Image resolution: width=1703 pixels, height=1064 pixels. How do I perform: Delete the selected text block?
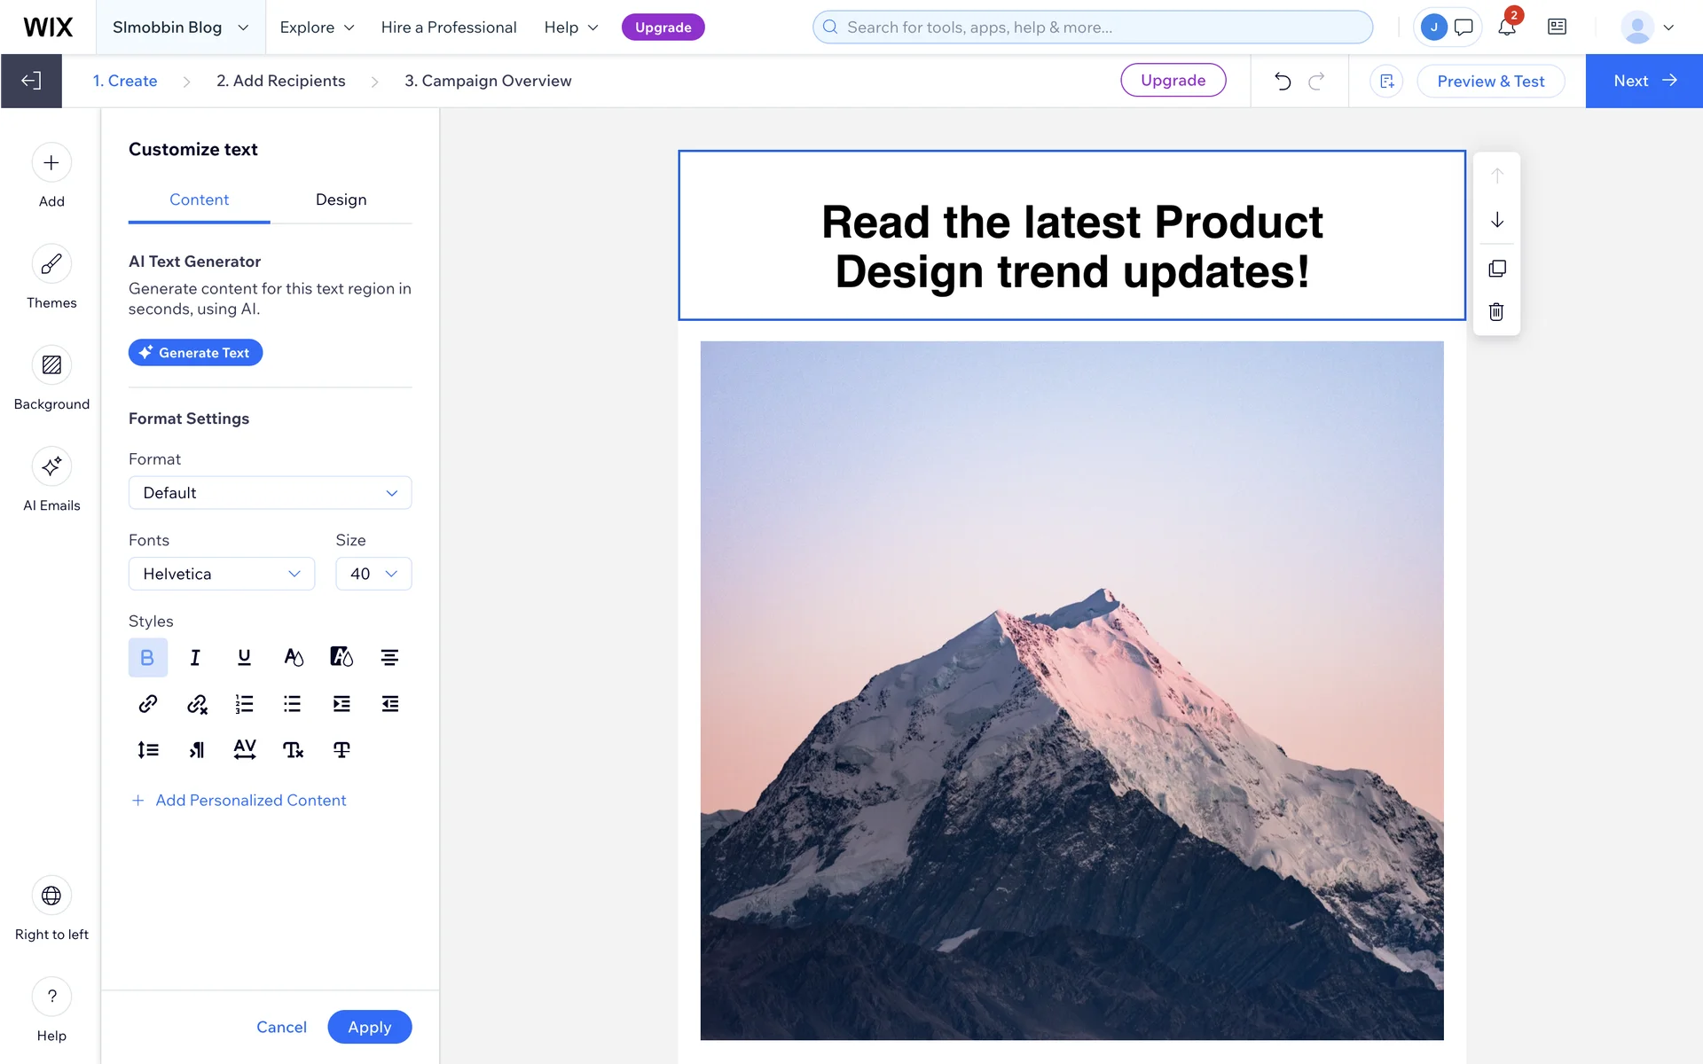pos(1496,311)
